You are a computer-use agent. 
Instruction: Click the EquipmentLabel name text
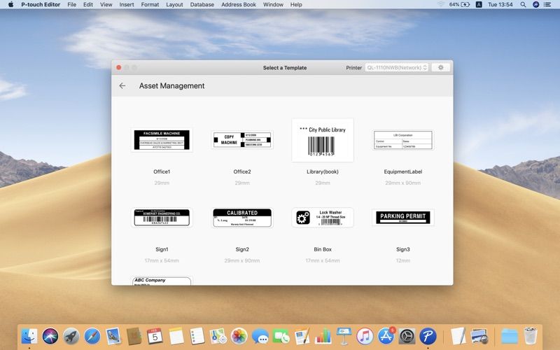click(403, 171)
